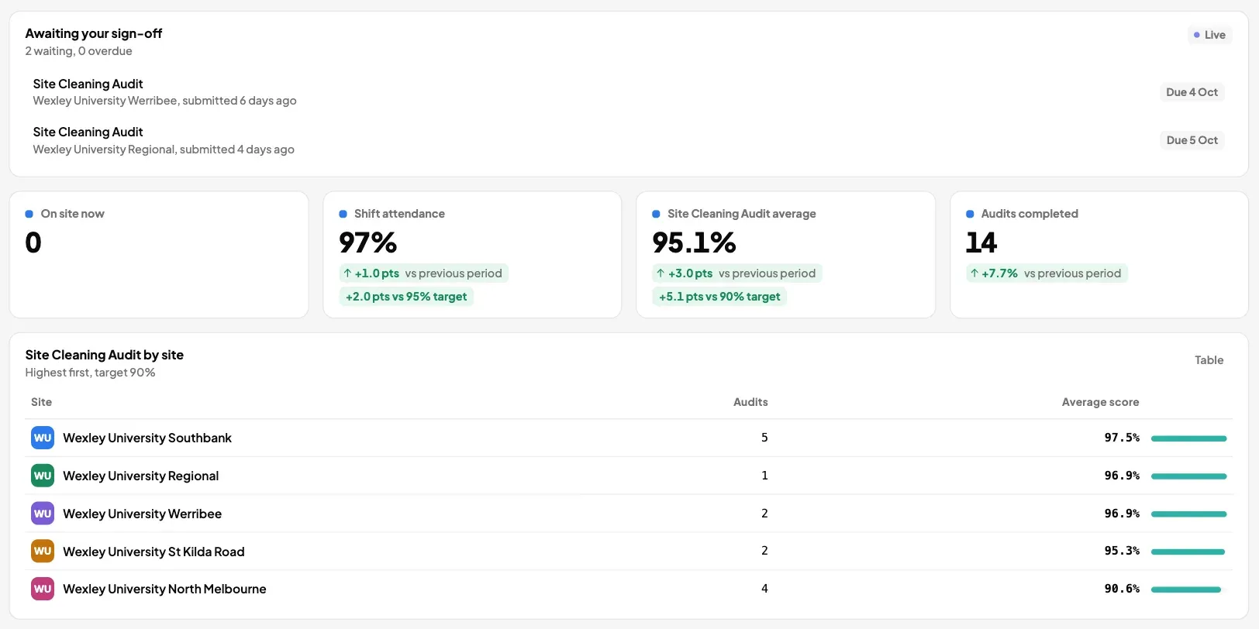Click the Audits column header

point(750,402)
